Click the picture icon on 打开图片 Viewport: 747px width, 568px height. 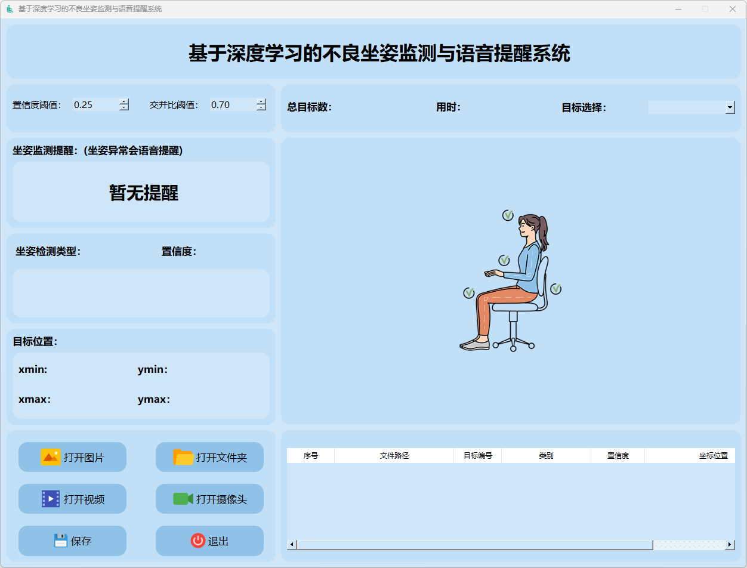(x=51, y=457)
